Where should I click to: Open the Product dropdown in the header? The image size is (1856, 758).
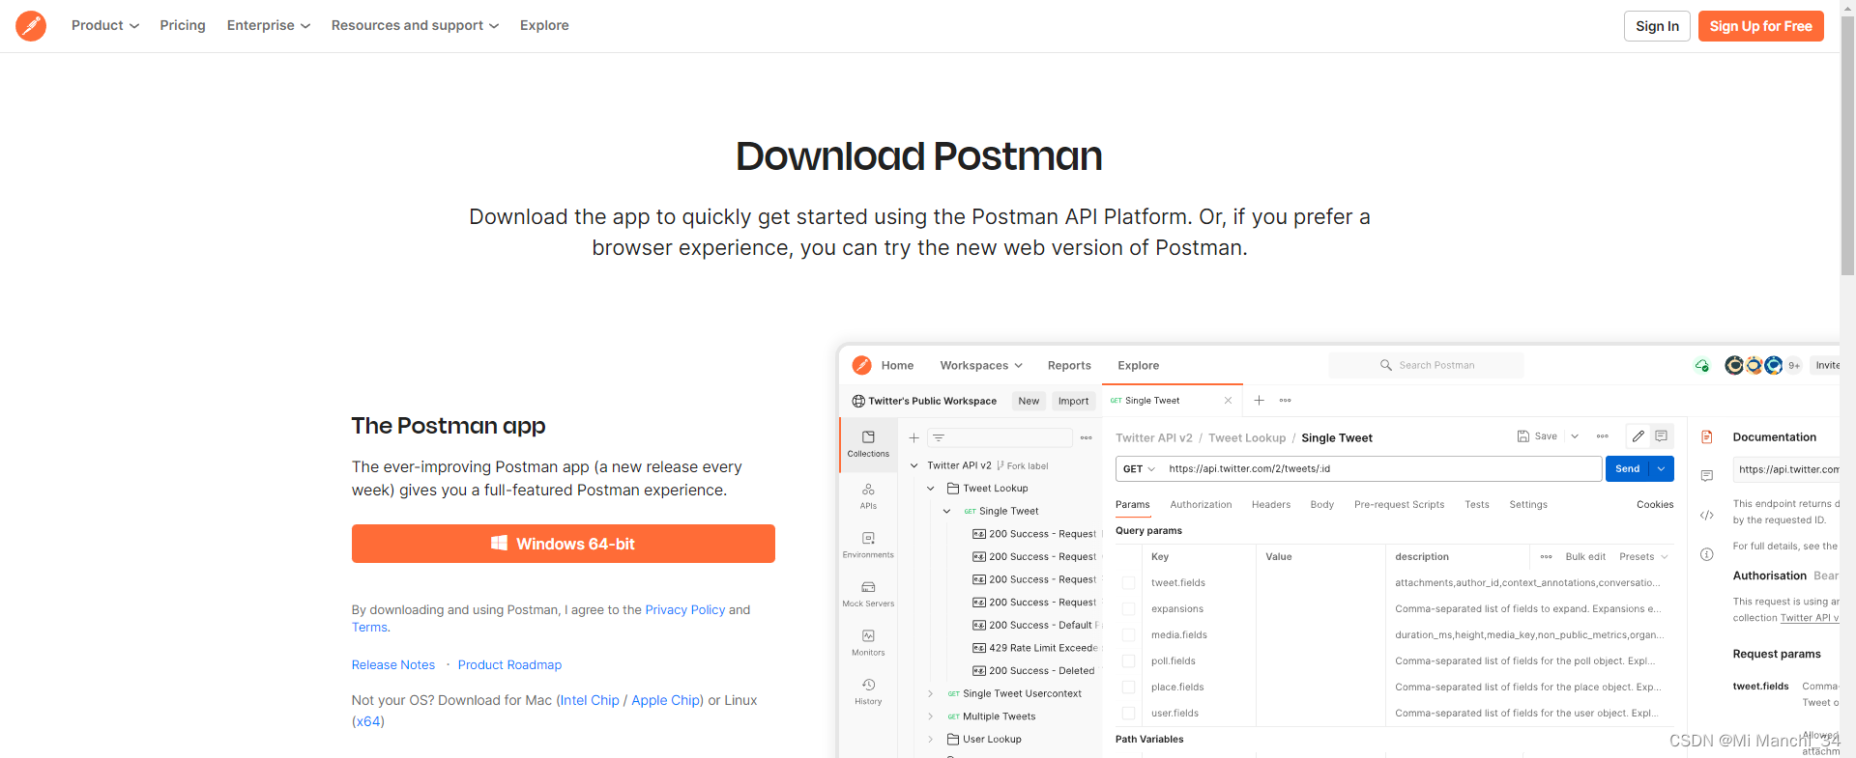[x=105, y=25]
